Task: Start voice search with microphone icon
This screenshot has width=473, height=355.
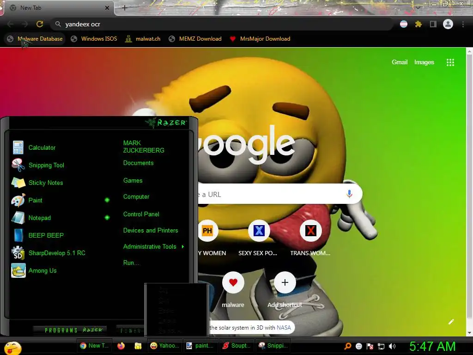Action: click(x=349, y=194)
